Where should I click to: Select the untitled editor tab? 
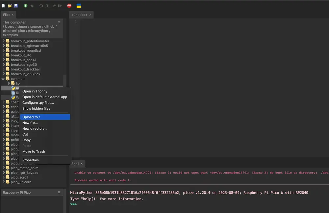[79, 14]
